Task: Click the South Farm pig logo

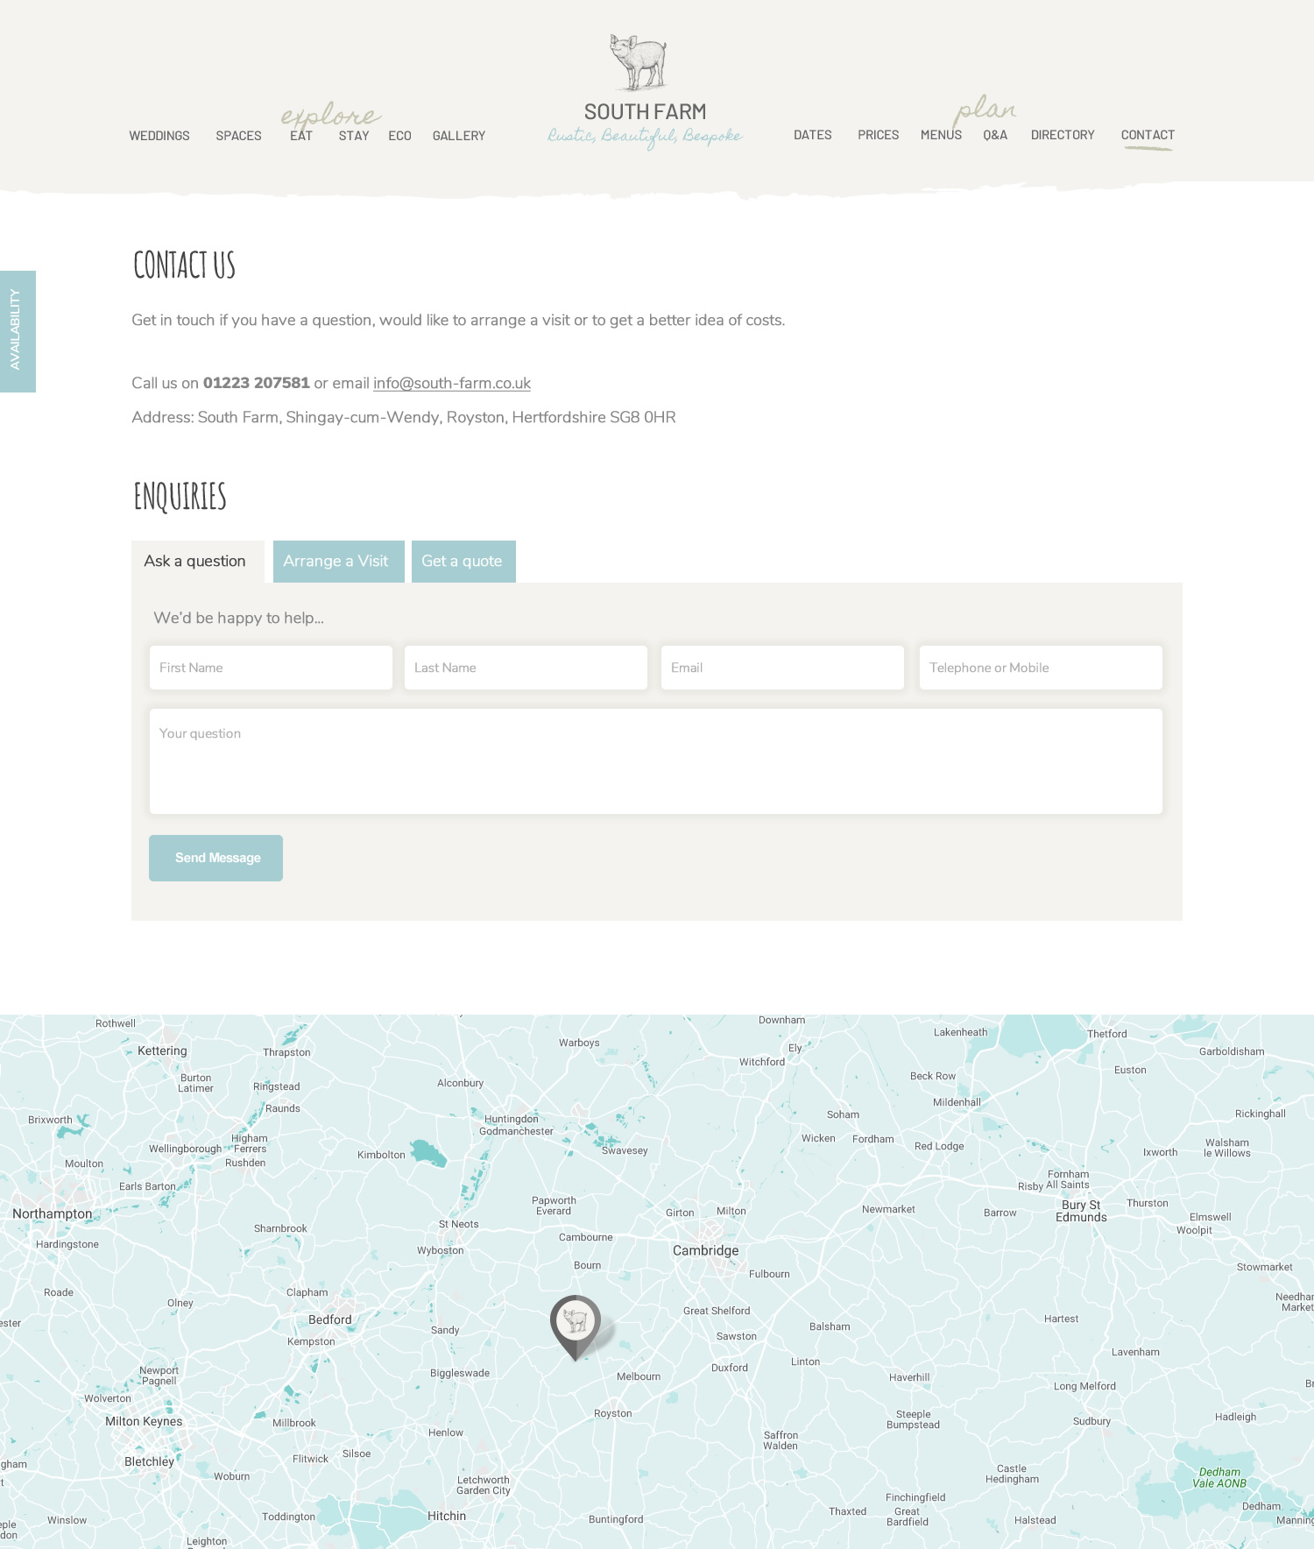Action: (x=639, y=63)
